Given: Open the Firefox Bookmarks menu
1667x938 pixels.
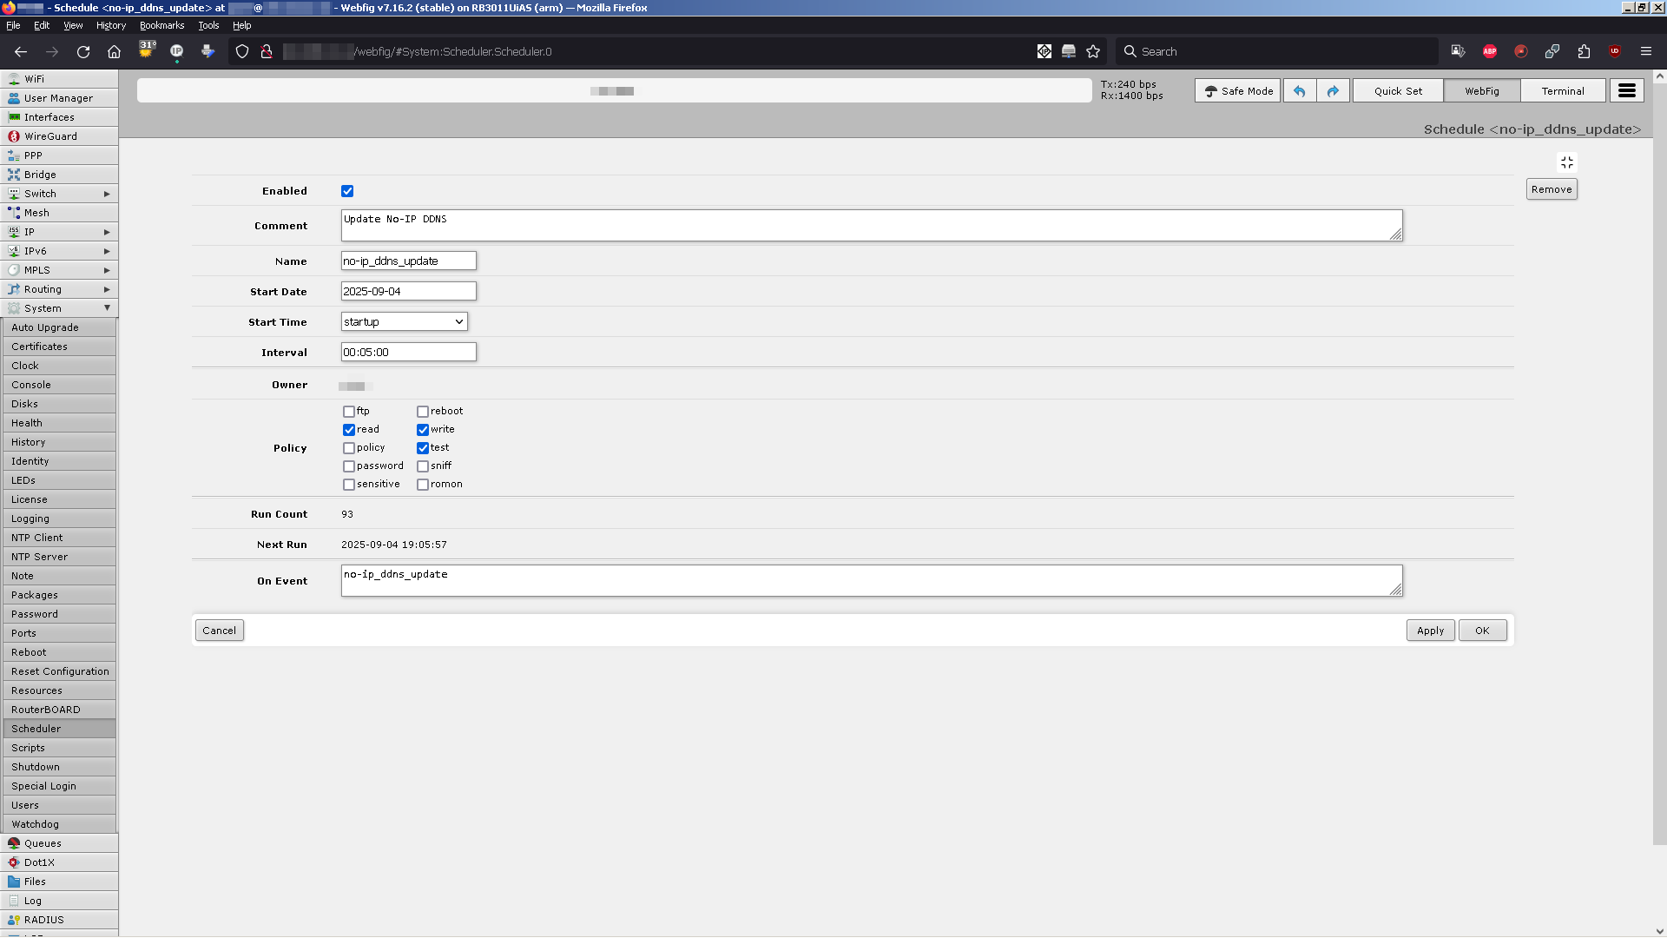Looking at the screenshot, I should (x=161, y=25).
